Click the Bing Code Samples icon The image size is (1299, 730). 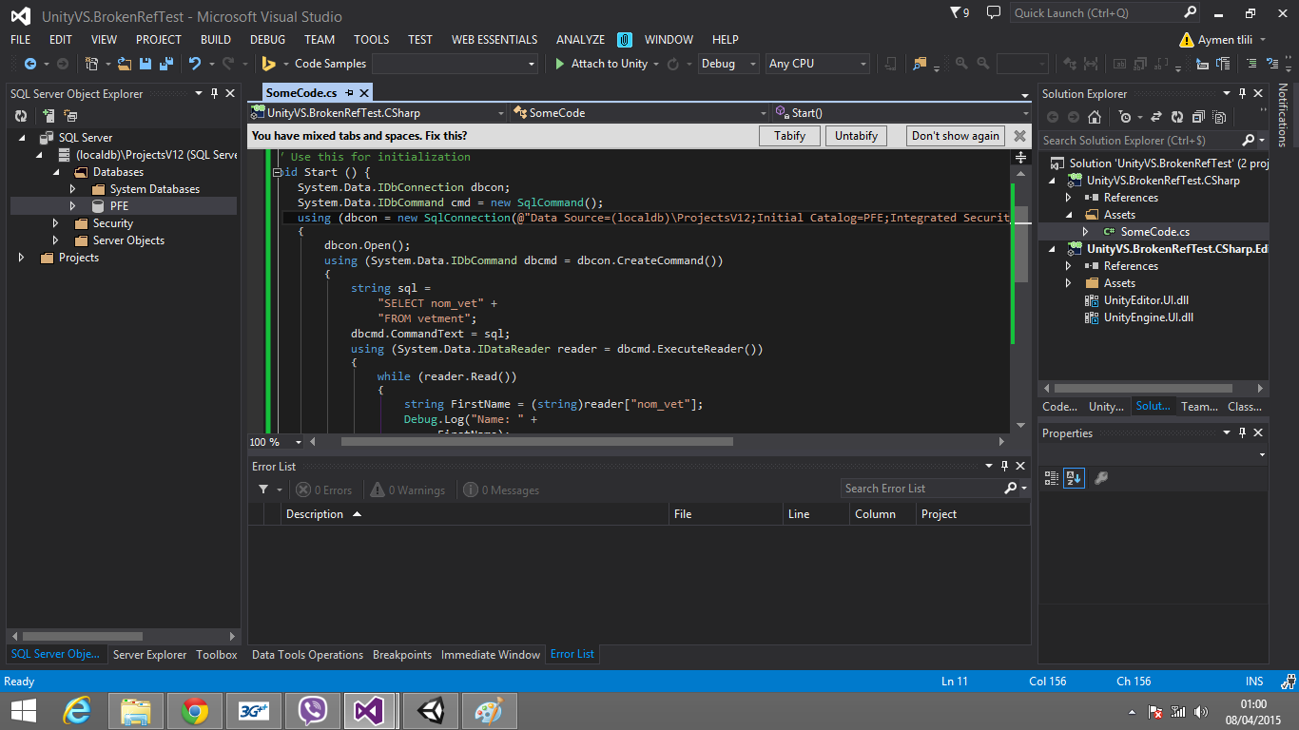click(x=269, y=64)
